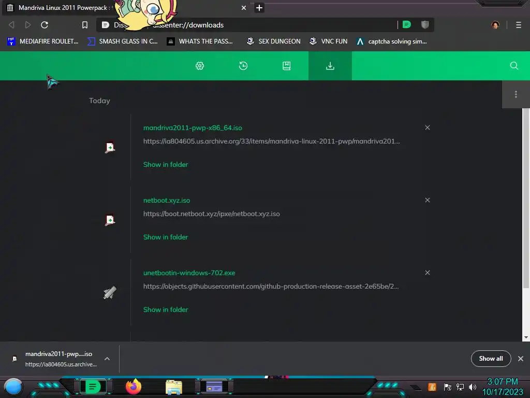The height and width of the screenshot is (398, 530).
Task: Expand the download shelf item chevron
Action: tap(107, 359)
